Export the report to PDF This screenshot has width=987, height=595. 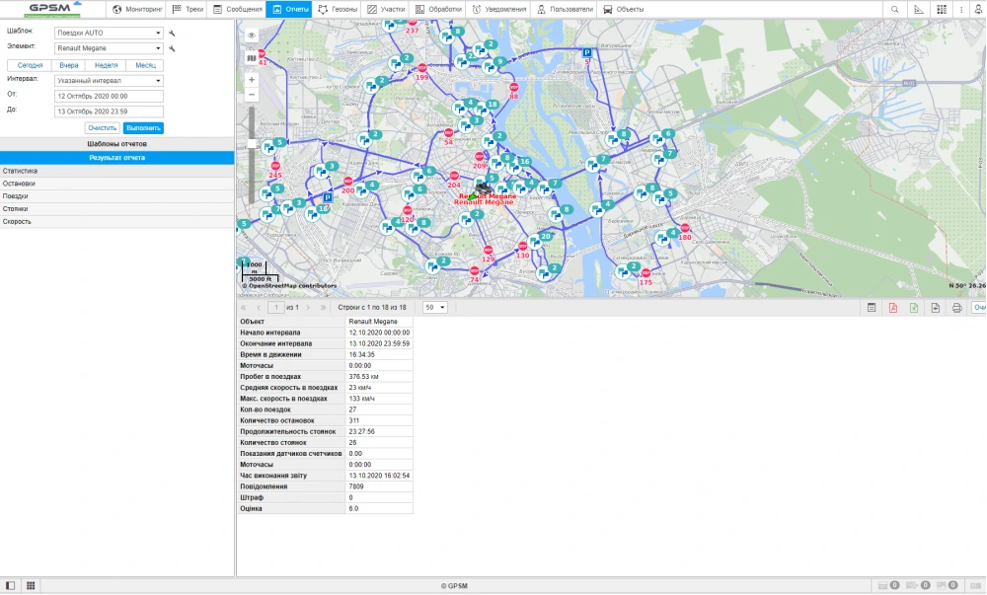click(893, 308)
